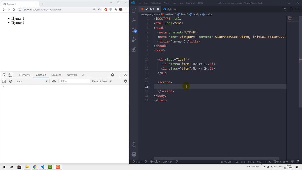Expand the script breadcrumb item
Viewport: 302px width, 170px height.
click(x=209, y=15)
